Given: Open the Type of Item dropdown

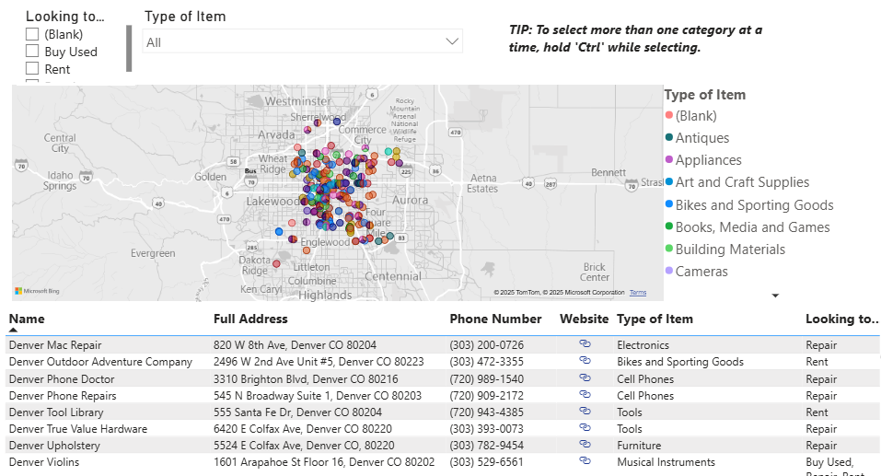Looking at the screenshot, I should (x=302, y=41).
